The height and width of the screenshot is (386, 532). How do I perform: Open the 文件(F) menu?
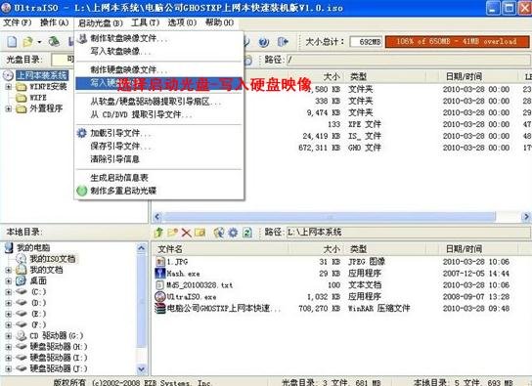click(18, 22)
